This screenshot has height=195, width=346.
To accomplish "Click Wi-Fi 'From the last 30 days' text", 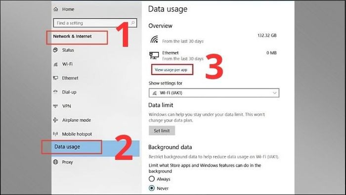I will 183,41.
